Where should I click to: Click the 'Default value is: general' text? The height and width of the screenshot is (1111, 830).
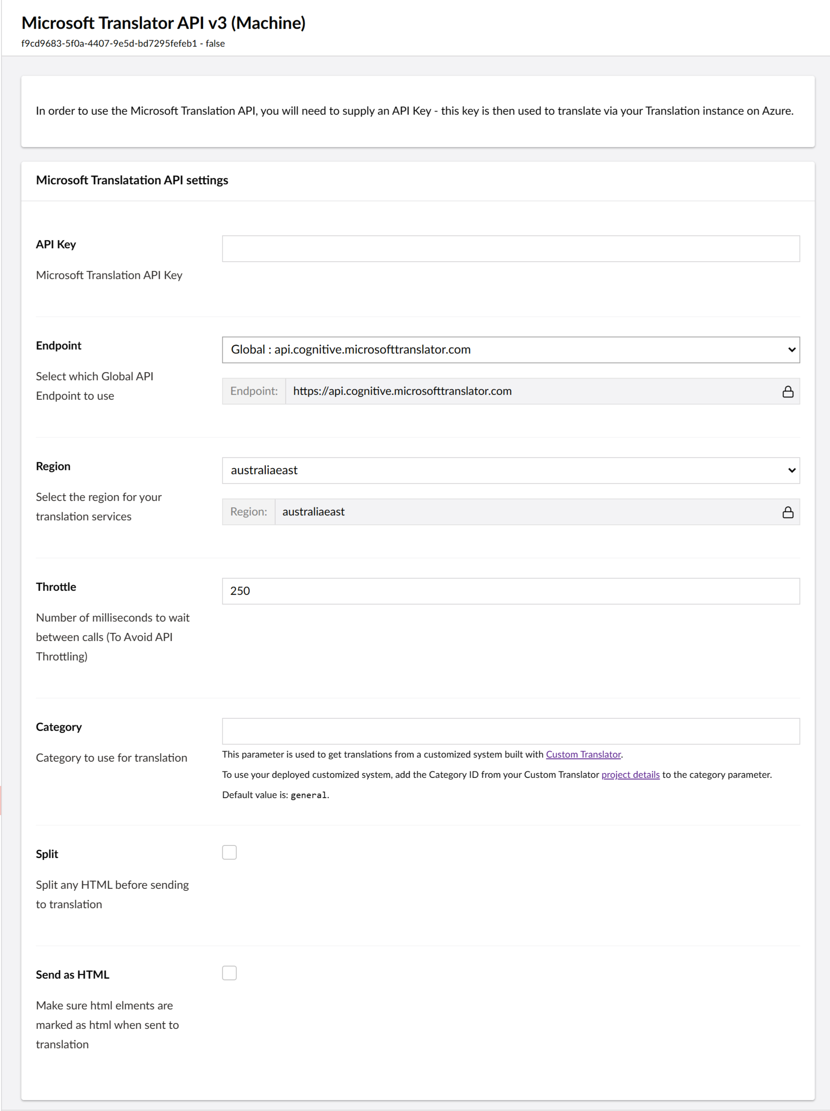point(276,794)
